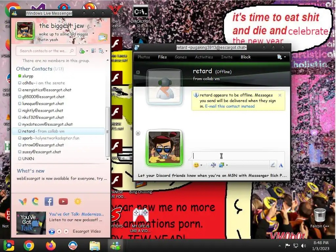Open the MSN butterfly icon at bottom
The image size is (336, 252).
(23, 201)
